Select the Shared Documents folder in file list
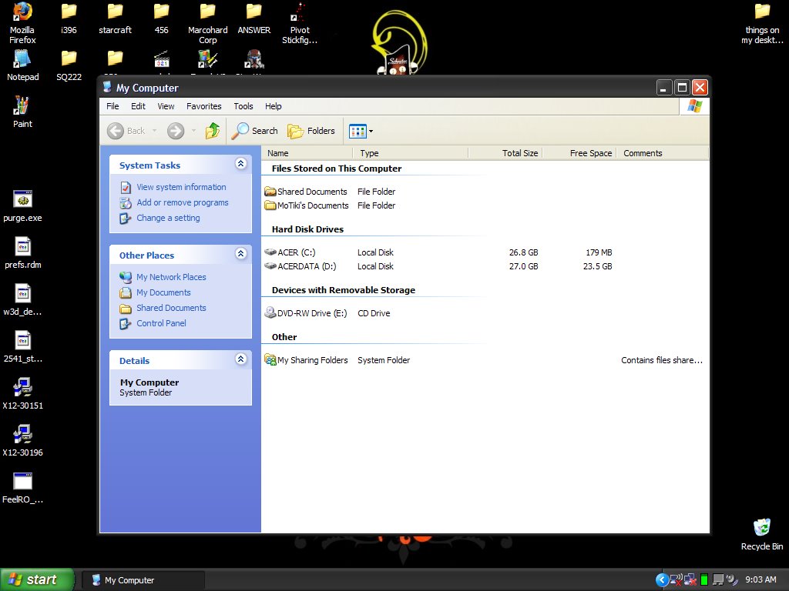This screenshot has height=591, width=789. coord(306,192)
